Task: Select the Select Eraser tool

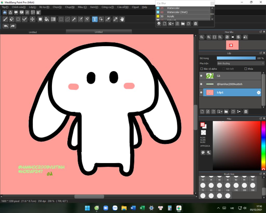Action: click(87, 19)
